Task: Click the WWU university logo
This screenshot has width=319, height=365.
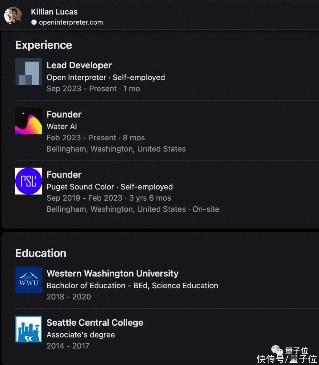Action: (29, 280)
